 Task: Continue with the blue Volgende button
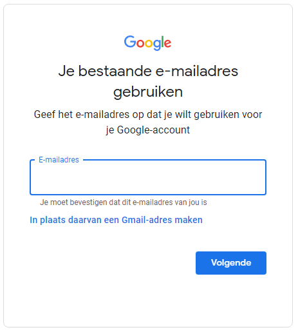click(231, 263)
